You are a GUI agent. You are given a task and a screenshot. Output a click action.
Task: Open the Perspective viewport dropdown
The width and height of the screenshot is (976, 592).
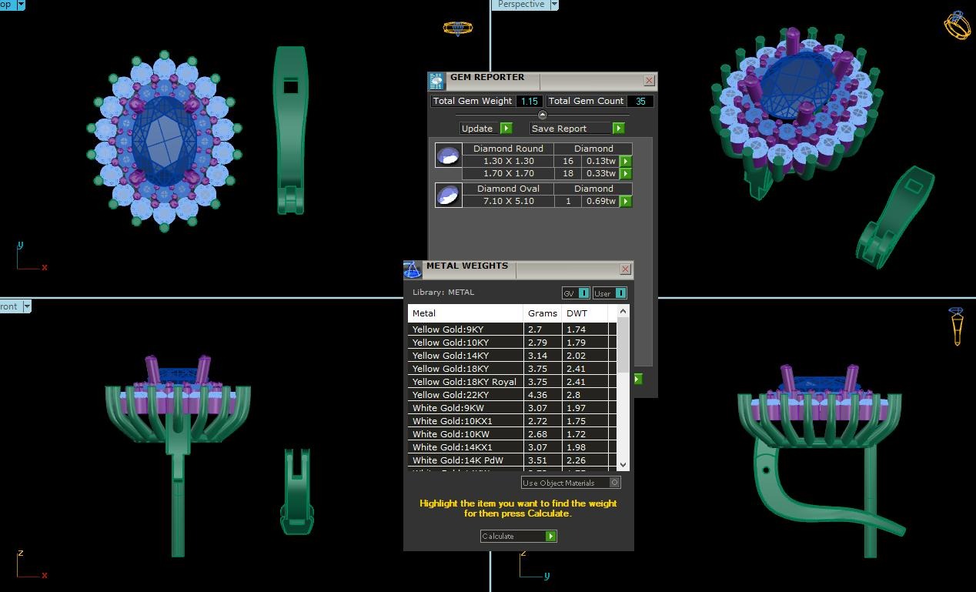click(x=553, y=5)
